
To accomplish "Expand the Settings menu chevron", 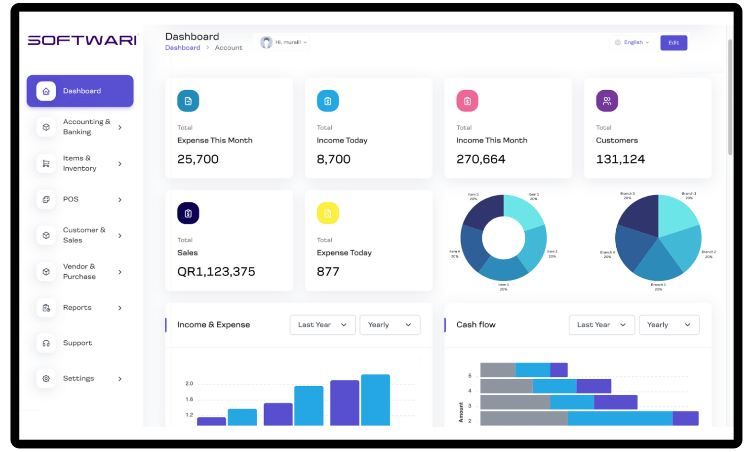I will click(x=120, y=379).
